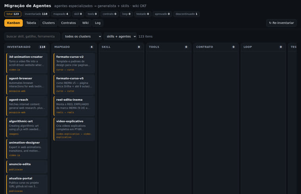
Task: Filter by loop 0 chip
Action: [x=126, y=14]
